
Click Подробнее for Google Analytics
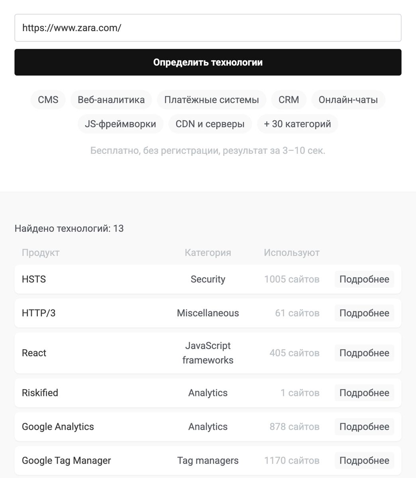tap(364, 427)
